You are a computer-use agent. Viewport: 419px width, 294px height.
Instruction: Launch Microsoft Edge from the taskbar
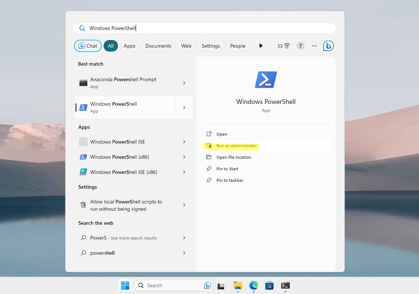(x=254, y=285)
